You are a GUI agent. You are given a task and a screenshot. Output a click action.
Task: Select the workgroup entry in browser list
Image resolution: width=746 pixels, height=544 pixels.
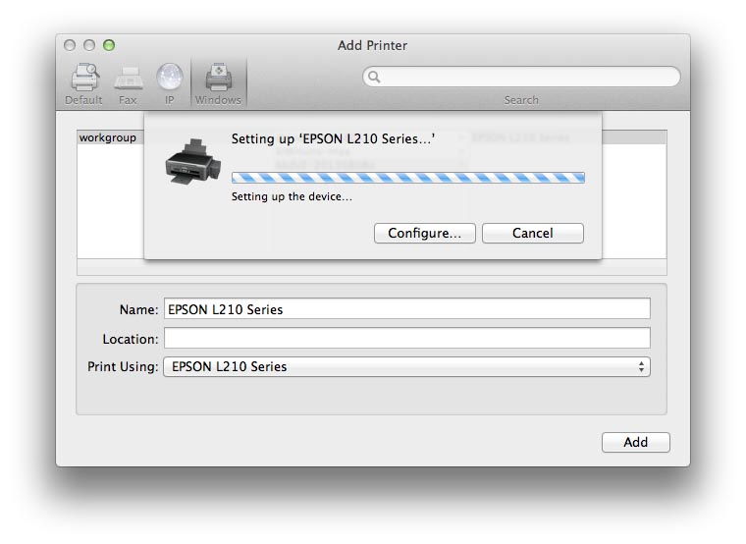tap(108, 138)
